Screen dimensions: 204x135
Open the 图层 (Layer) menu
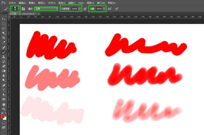pos(41,3)
